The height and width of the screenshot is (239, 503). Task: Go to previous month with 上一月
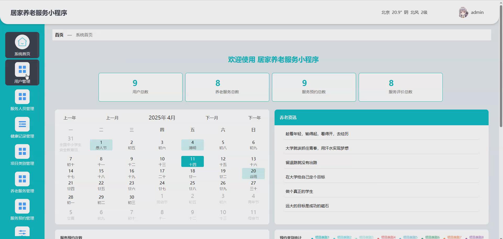tap(112, 118)
